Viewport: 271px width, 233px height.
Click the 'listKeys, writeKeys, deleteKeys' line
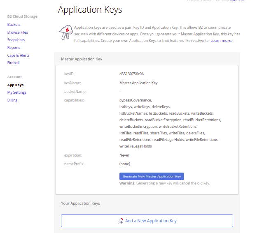[145, 107]
